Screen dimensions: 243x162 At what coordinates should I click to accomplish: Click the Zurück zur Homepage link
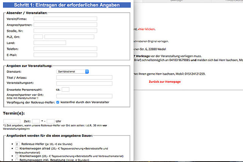pyautogui.click(x=165, y=82)
